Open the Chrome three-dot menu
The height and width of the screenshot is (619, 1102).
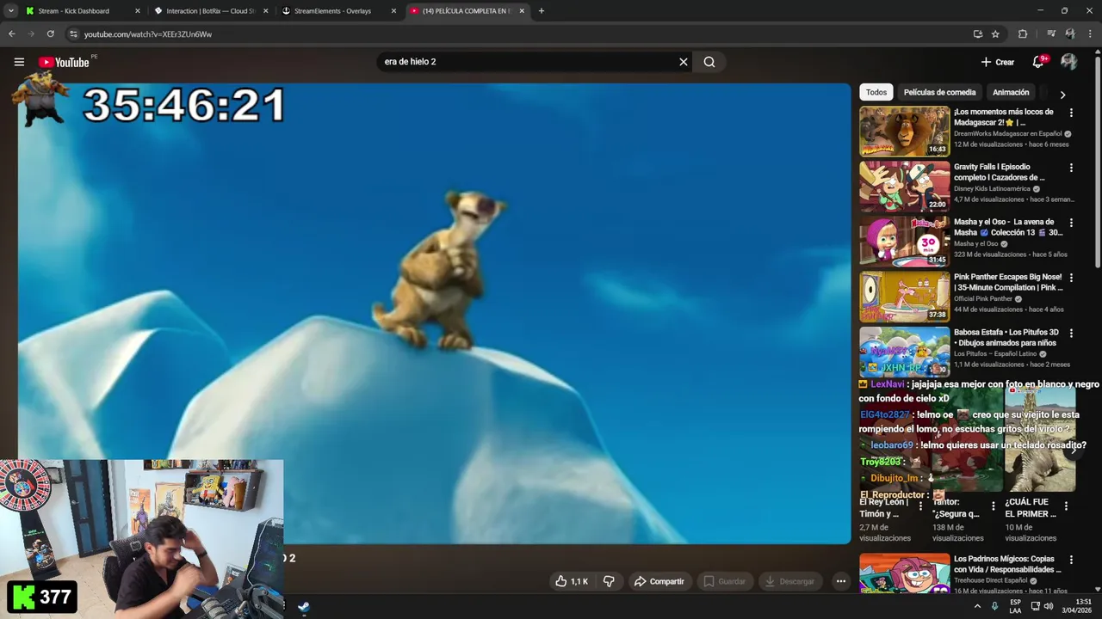coord(1089,34)
